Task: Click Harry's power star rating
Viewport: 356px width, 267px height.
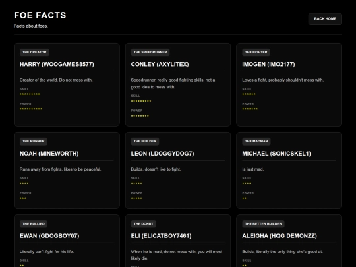Action: (x=31, y=109)
